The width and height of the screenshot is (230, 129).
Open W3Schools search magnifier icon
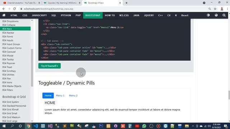(x=224, y=15)
